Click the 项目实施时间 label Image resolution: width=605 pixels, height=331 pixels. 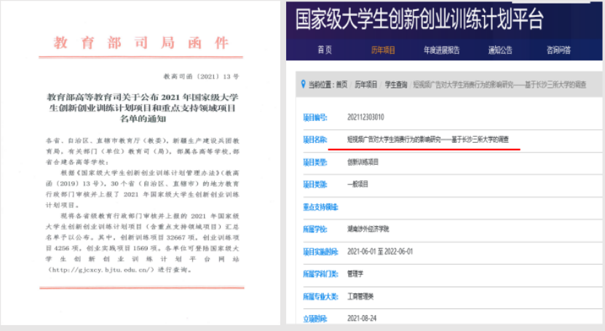click(x=320, y=252)
